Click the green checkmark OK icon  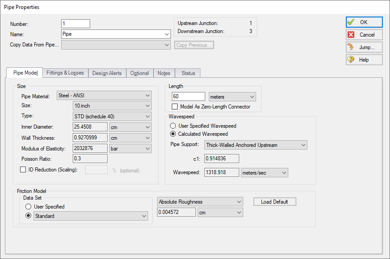(351, 22)
